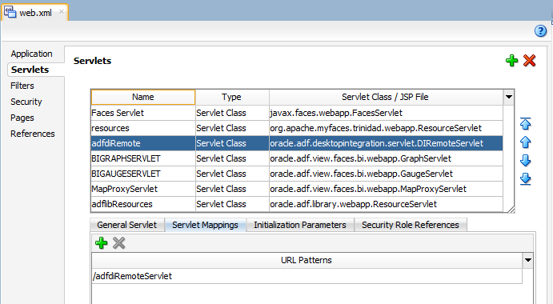Viewport: 553px width, 304px height.
Task: Click the GraphServlet class cell
Action: pos(386,158)
